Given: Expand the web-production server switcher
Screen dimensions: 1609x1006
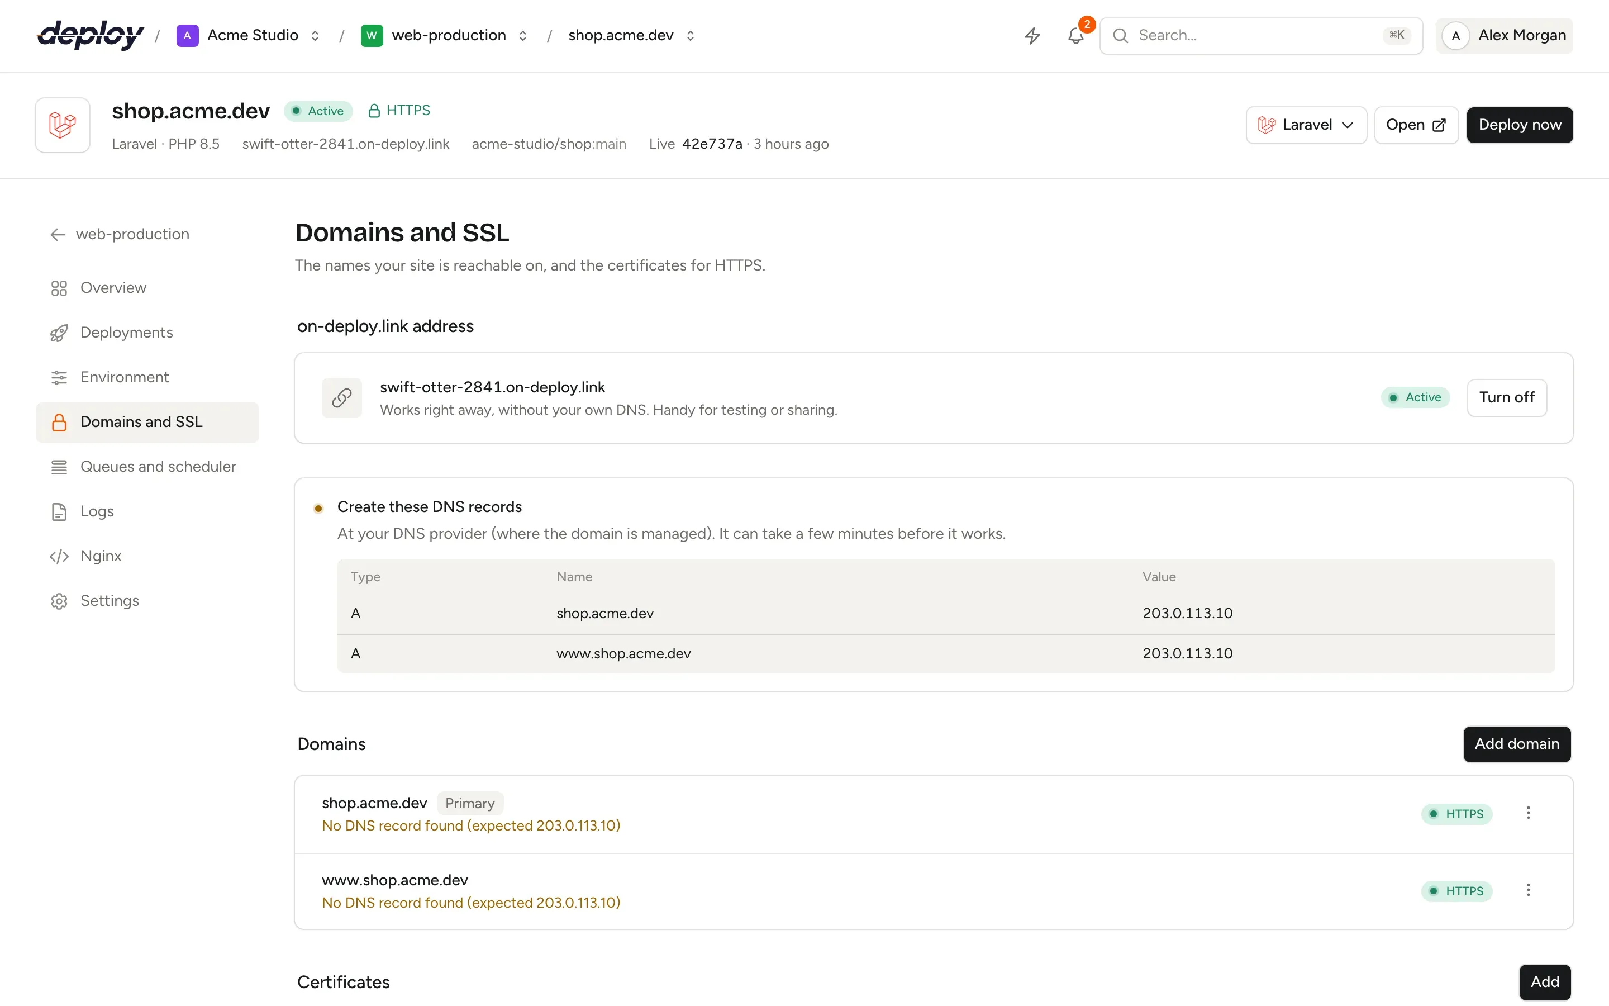Looking at the screenshot, I should pyautogui.click(x=522, y=35).
